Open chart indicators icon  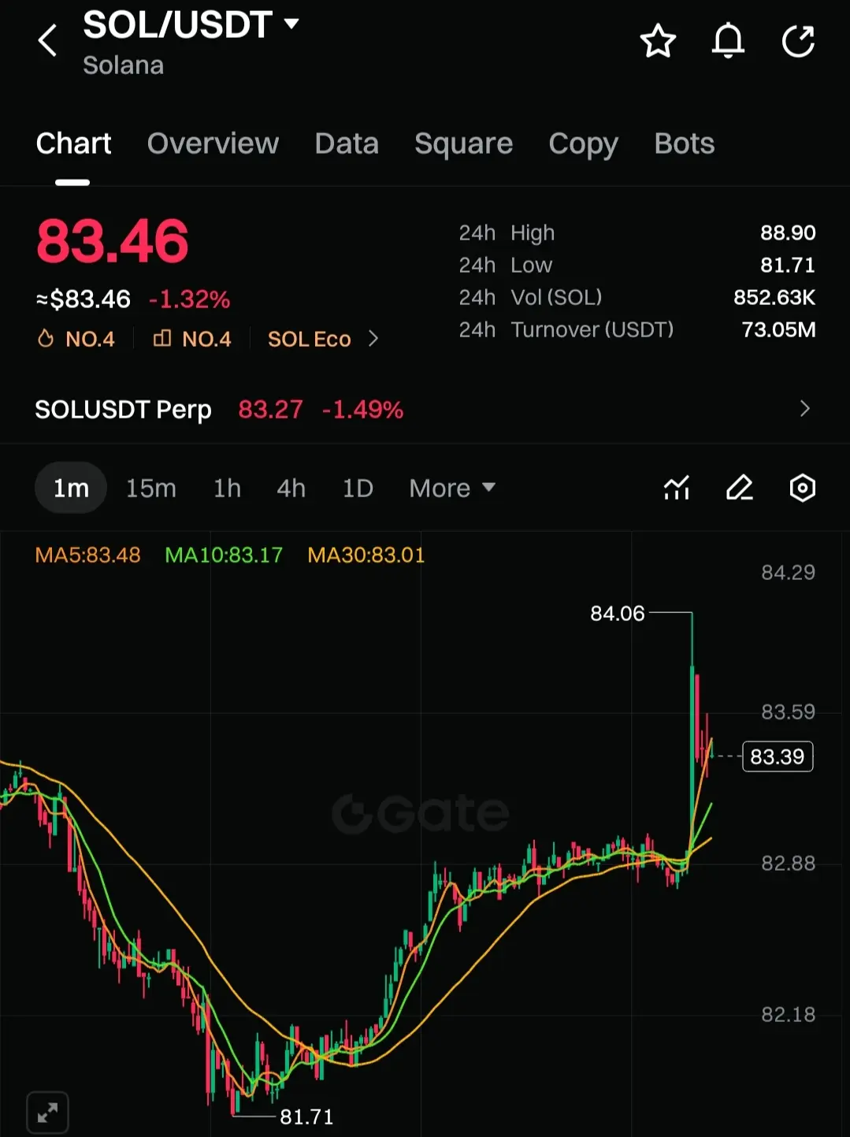pos(677,489)
